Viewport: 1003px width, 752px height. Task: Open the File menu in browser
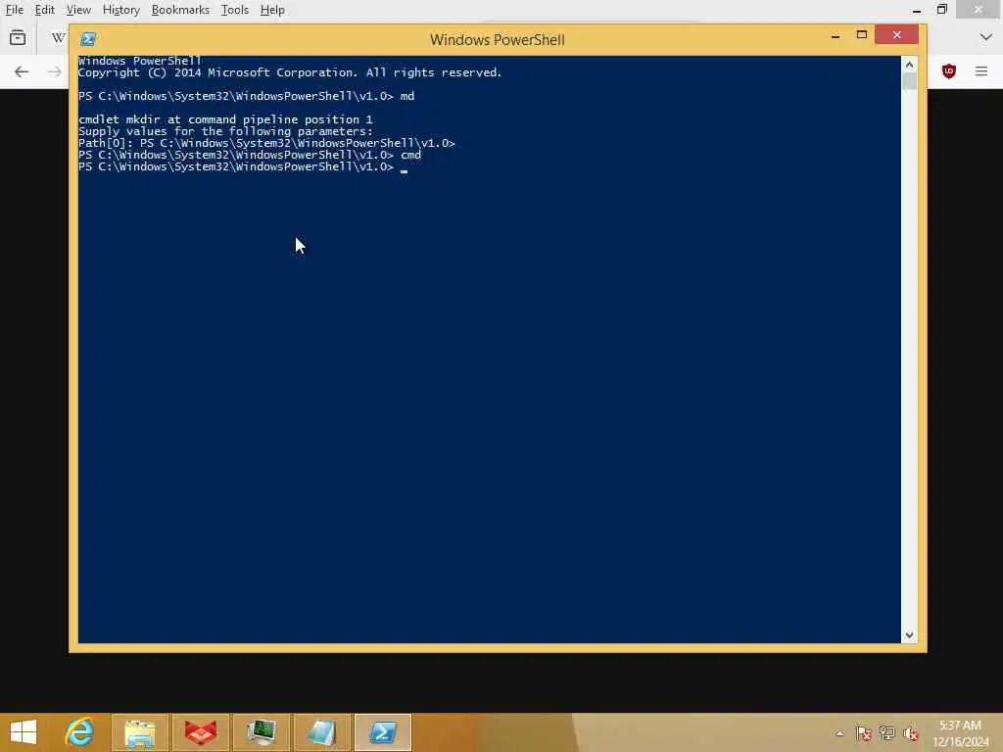click(14, 10)
